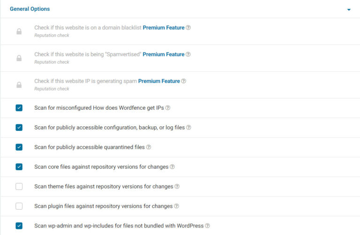Click the General Options section heading

(x=30, y=9)
